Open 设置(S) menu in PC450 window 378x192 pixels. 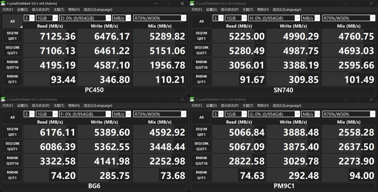tap(23, 10)
